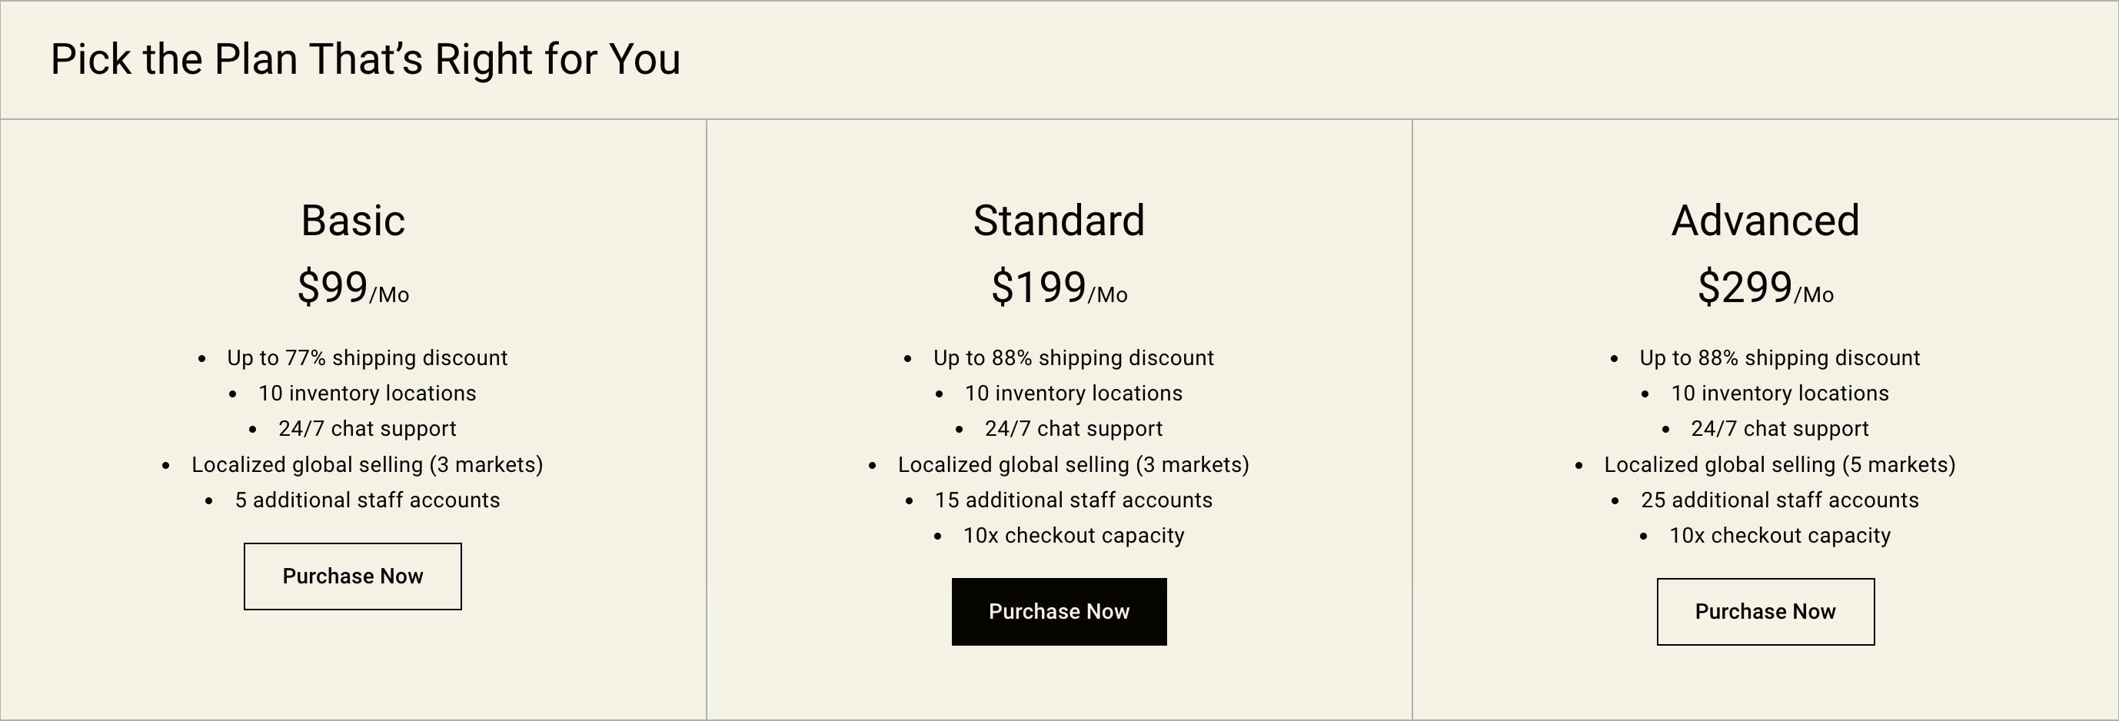The image size is (2119, 721).
Task: Click 24/7 chat support in Basic plan
Action: [367, 428]
